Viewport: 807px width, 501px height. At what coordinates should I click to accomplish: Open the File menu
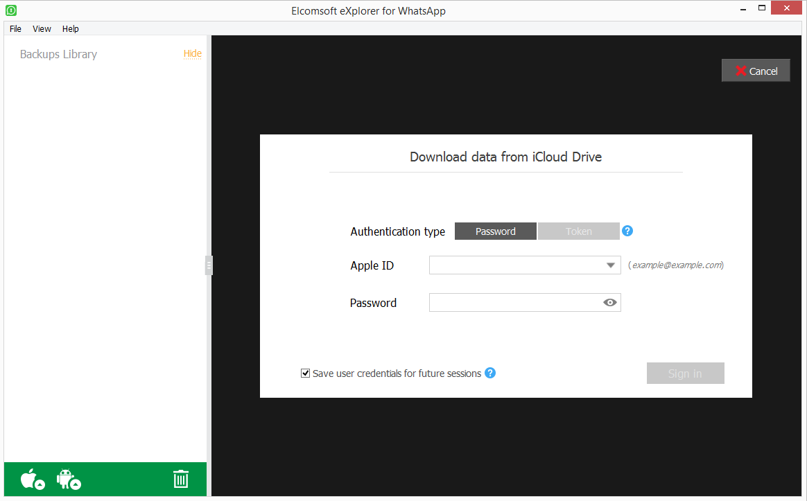[x=15, y=28]
